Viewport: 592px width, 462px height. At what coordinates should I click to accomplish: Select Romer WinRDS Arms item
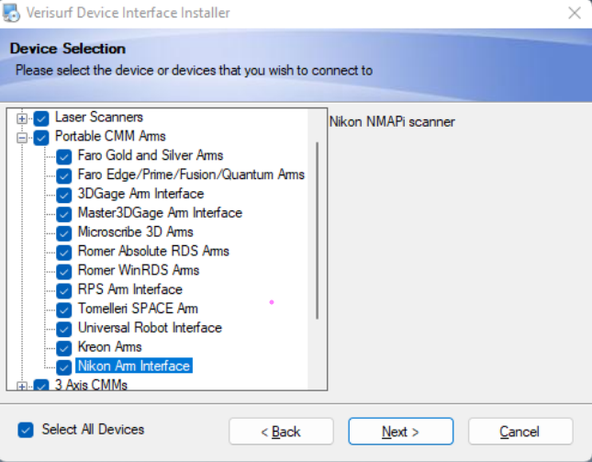coord(139,270)
